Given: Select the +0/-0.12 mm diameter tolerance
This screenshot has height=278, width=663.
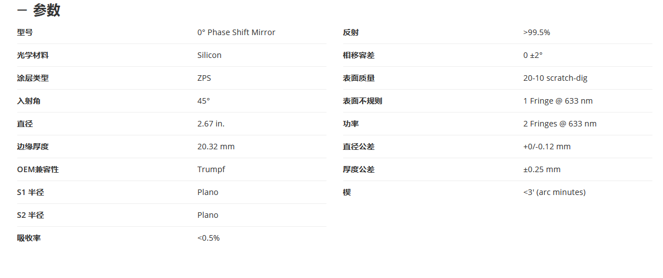Looking at the screenshot, I should coord(547,147).
